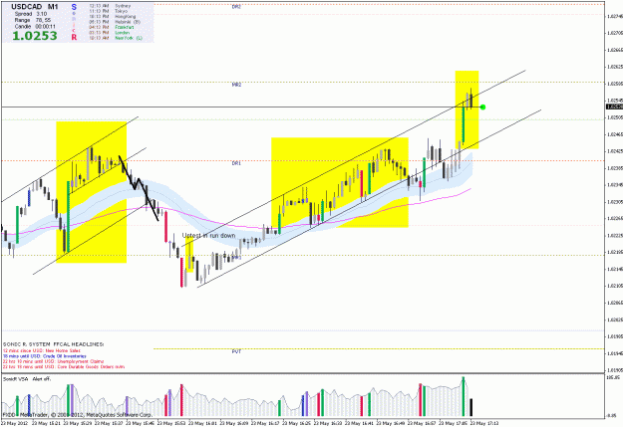Click the Tokyo session time row
Screen dimensions: 623x427
pos(109,11)
